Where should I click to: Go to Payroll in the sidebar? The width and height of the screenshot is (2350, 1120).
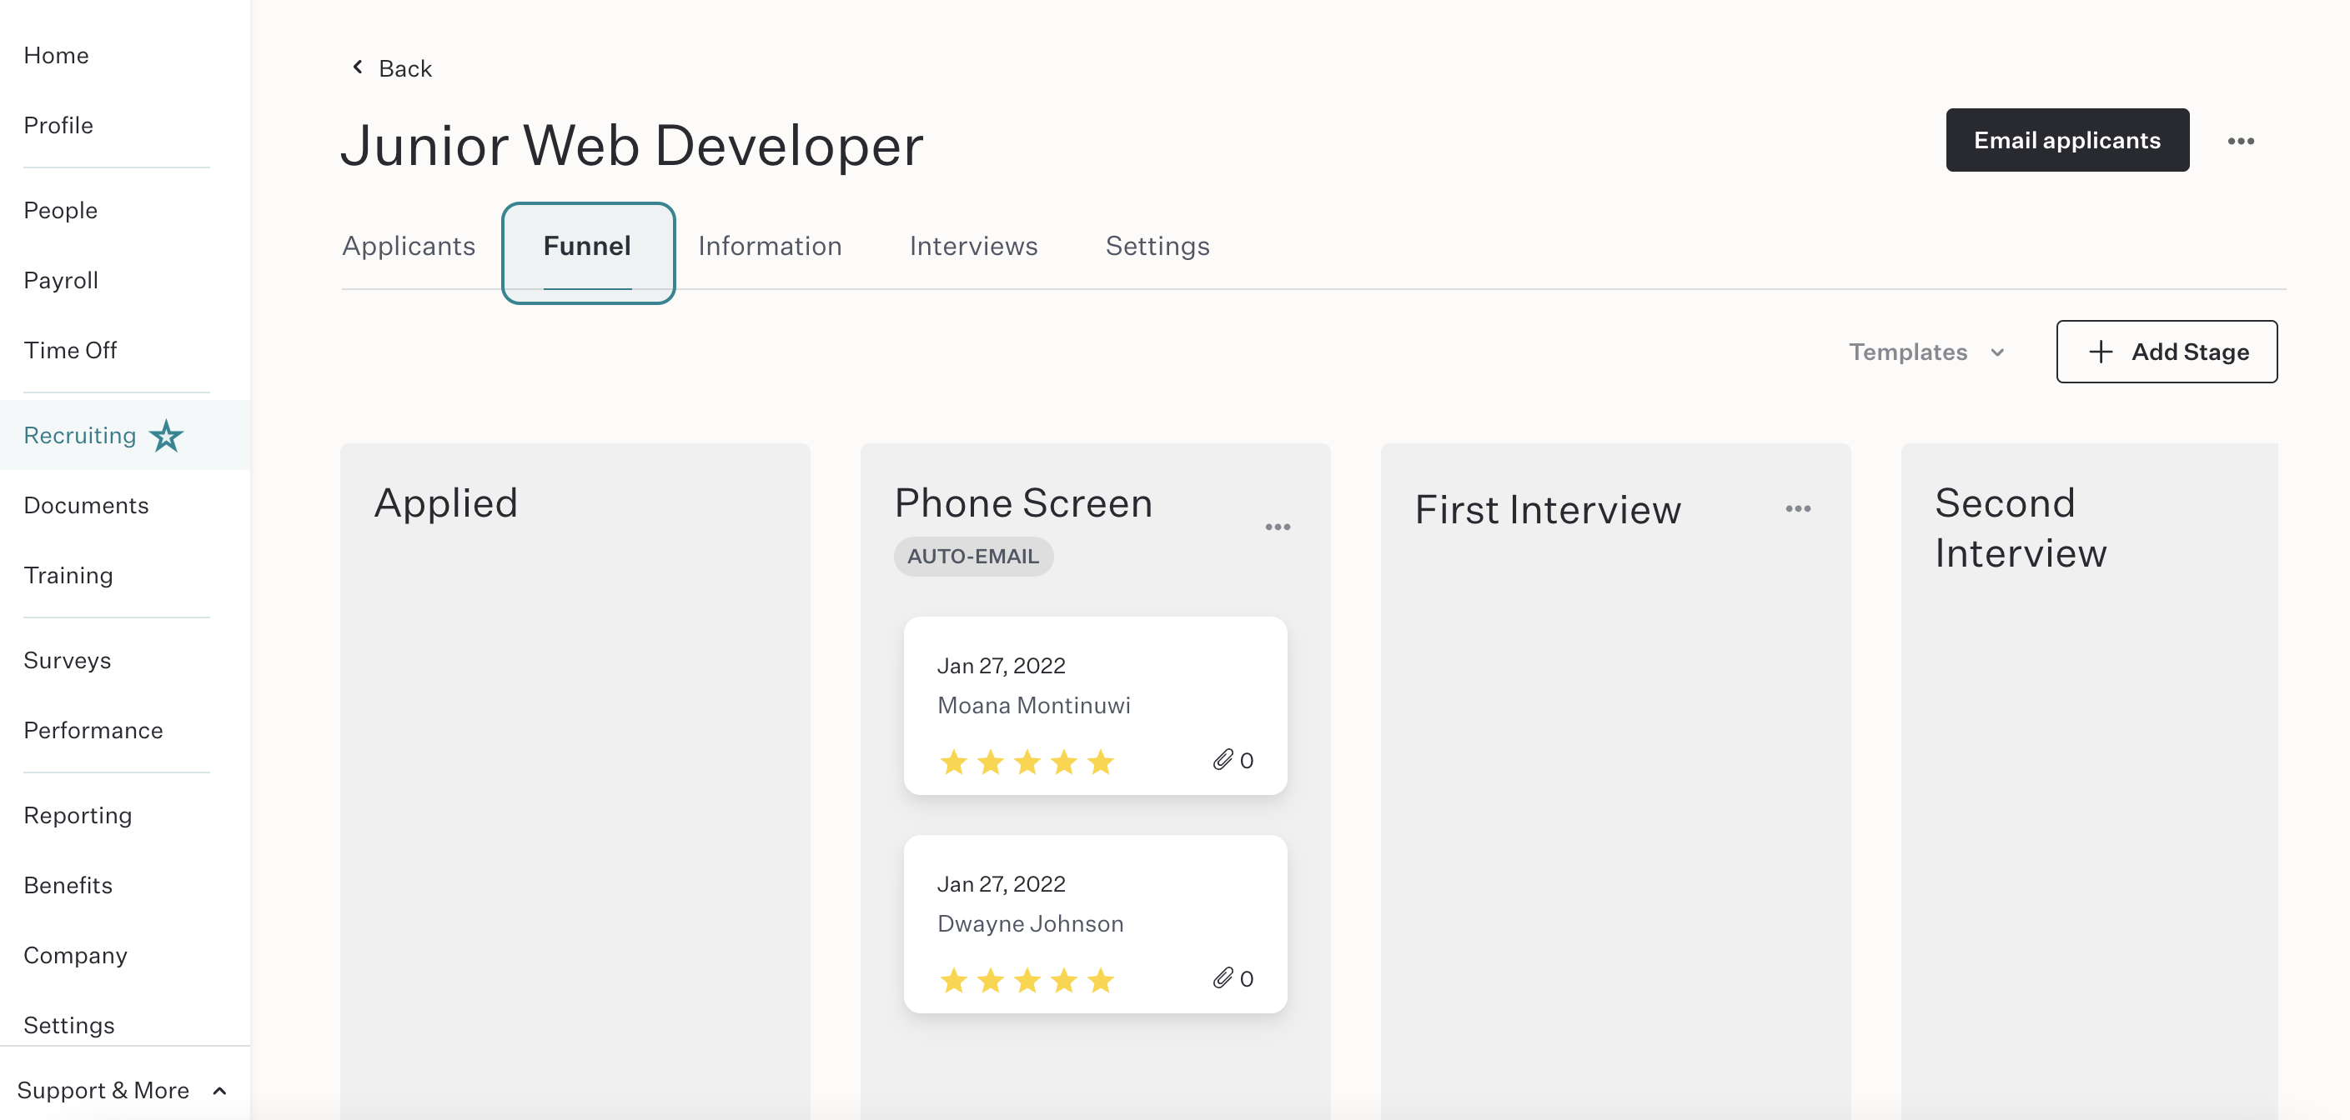click(61, 280)
